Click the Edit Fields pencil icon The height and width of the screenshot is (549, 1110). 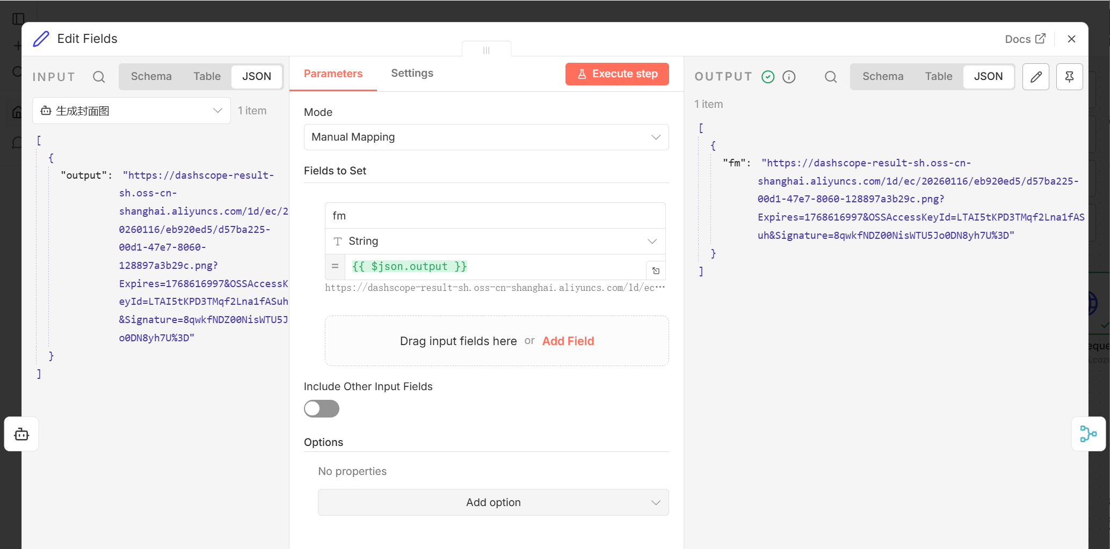coord(41,39)
